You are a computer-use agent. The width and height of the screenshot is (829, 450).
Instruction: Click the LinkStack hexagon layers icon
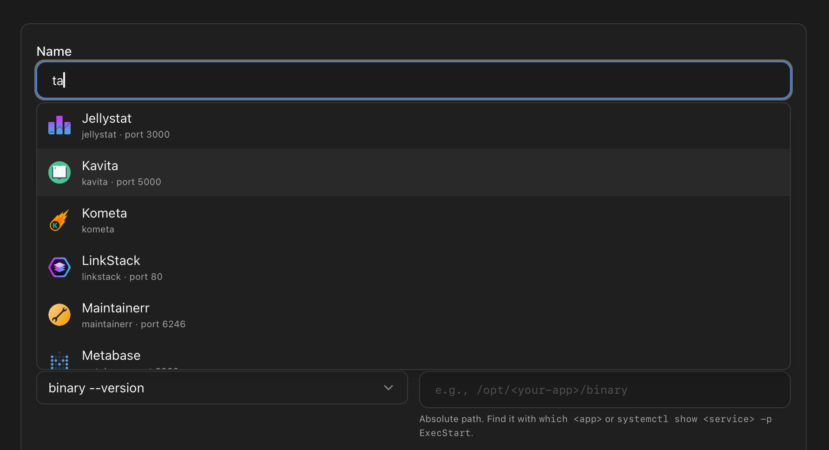coord(59,267)
